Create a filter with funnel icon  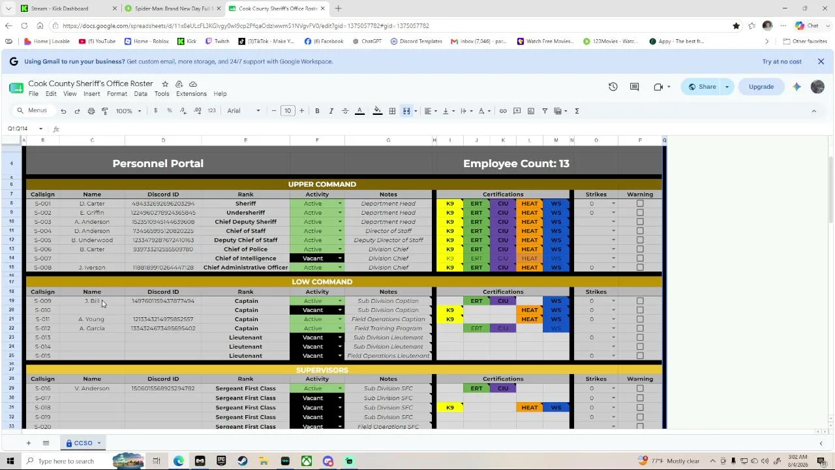click(x=545, y=111)
